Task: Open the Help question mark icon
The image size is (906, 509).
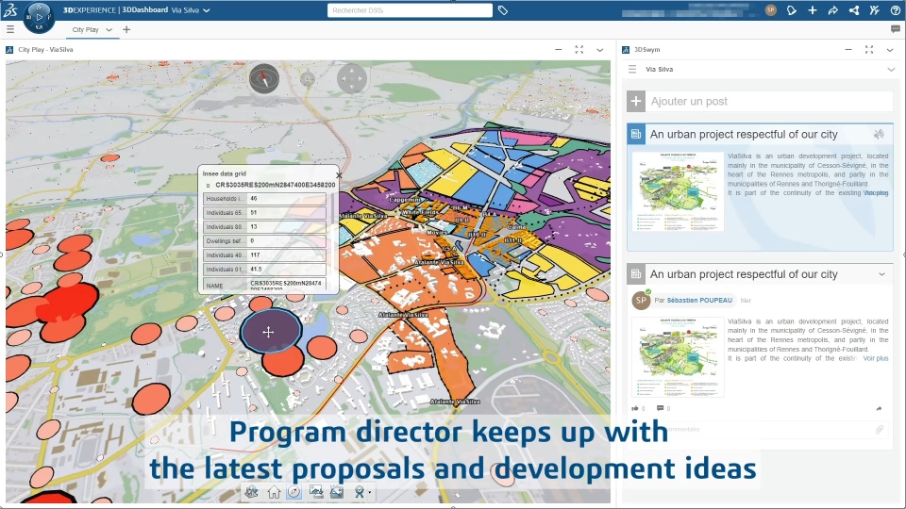Action: point(895,10)
